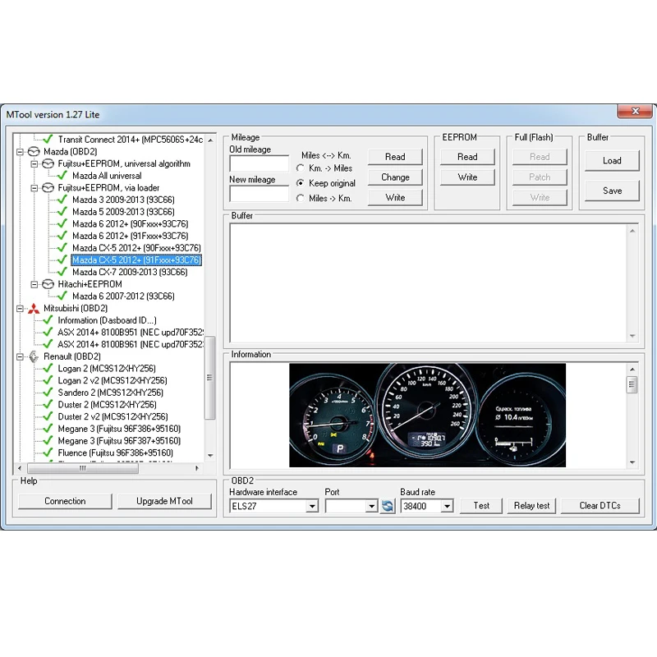The width and height of the screenshot is (657, 657).
Task: Click the Mileage Change button
Action: coord(395,177)
